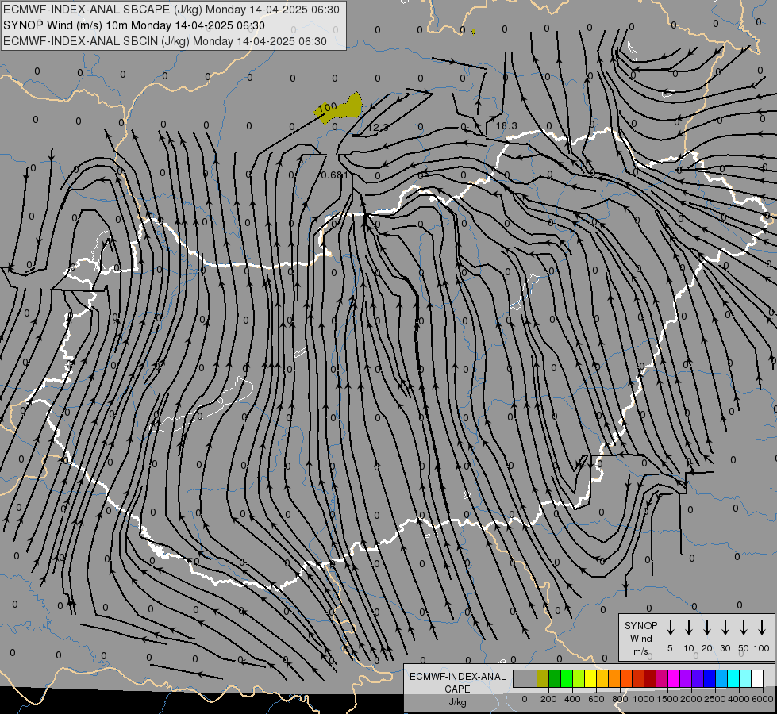Click the white swatch ending the CAPE scale
This screenshot has width=777, height=714.
pyautogui.click(x=756, y=679)
